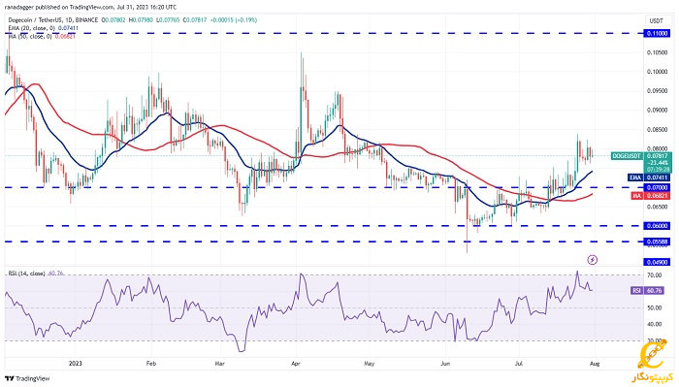Click the Jun label on time axis
Image resolution: width=679 pixels, height=387 pixels.
coord(445,364)
